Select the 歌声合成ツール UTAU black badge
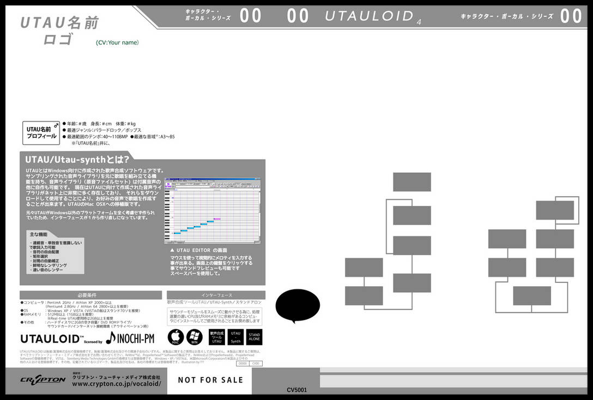 click(x=217, y=337)
